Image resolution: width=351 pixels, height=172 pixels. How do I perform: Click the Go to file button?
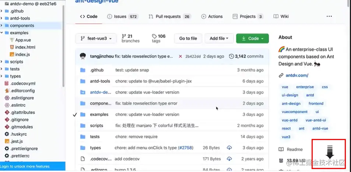tap(188, 39)
